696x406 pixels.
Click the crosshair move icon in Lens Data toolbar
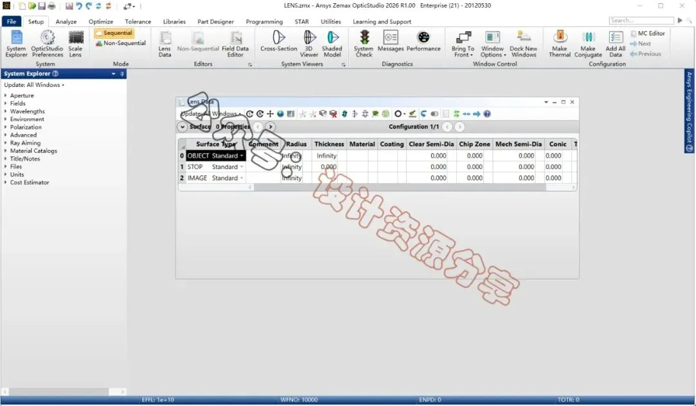(270, 114)
